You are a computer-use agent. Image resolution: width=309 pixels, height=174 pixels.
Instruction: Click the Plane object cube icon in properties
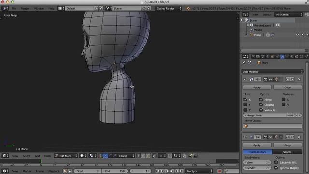pyautogui.click(x=259, y=63)
